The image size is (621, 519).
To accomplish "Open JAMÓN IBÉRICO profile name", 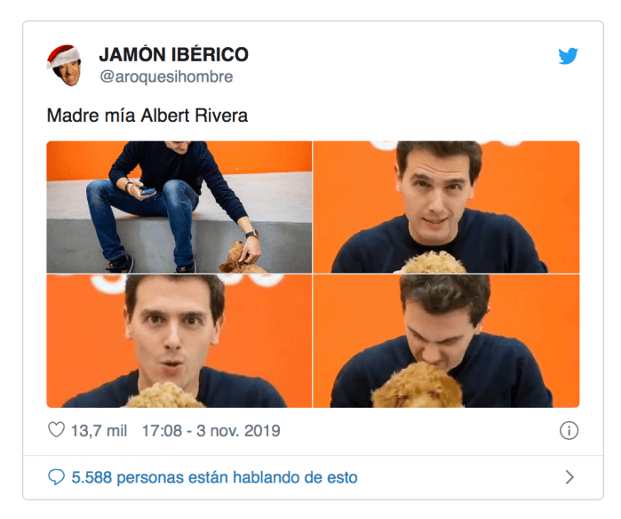I will pyautogui.click(x=173, y=54).
